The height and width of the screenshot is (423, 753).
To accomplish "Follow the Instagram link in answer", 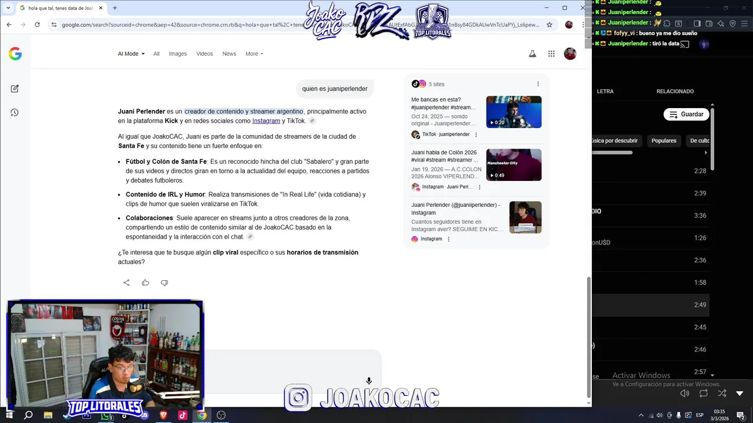I will point(266,121).
